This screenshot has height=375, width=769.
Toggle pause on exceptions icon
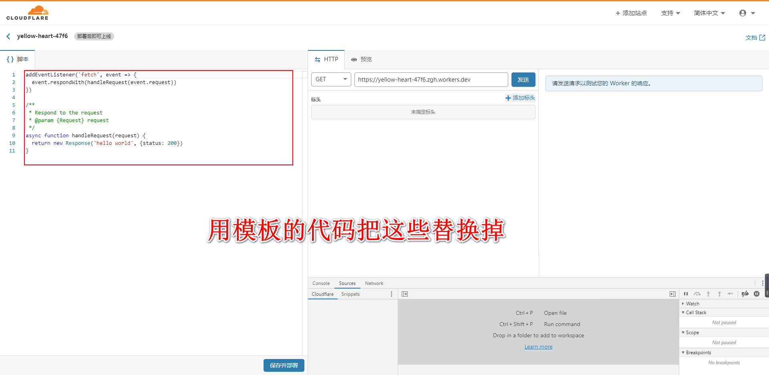click(x=757, y=294)
